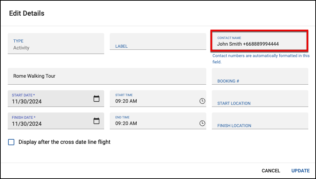Screen dimensions: 316x179
Task: Focus the Label input field
Action: coord(158,41)
